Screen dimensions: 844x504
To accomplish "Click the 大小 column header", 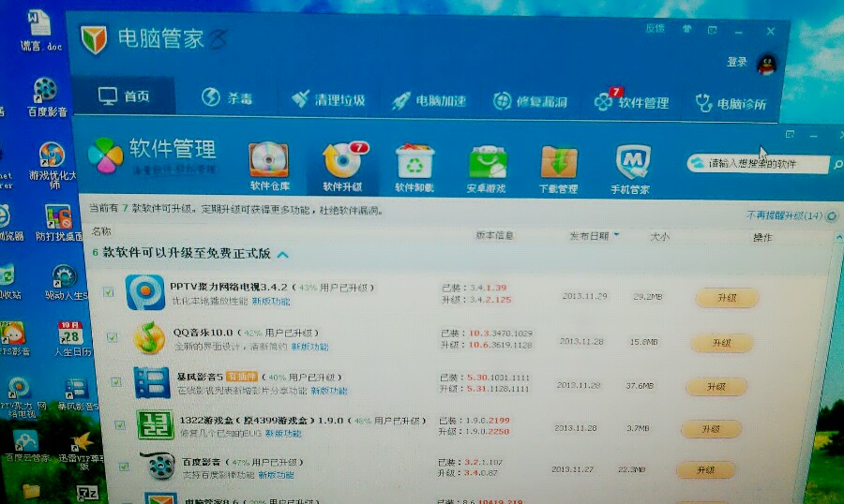I will tap(659, 236).
